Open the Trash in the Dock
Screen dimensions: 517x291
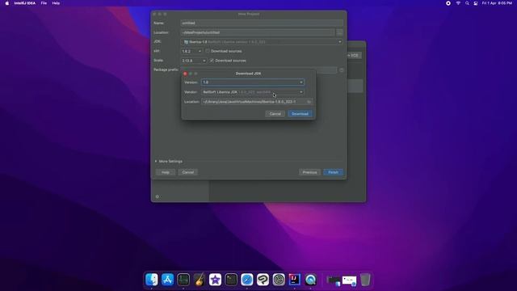click(365, 280)
